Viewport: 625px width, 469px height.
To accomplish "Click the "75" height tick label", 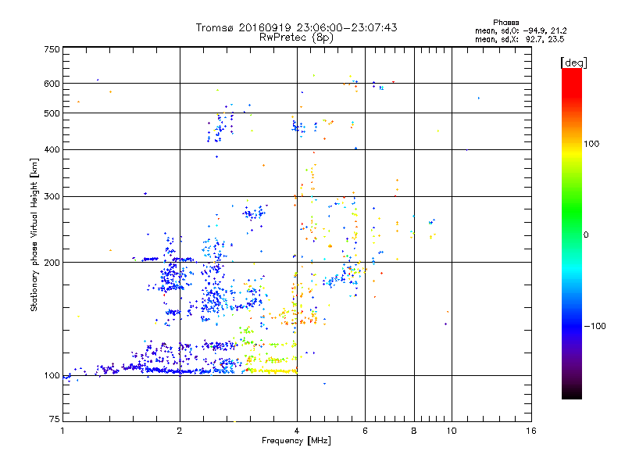I will pyautogui.click(x=55, y=419).
